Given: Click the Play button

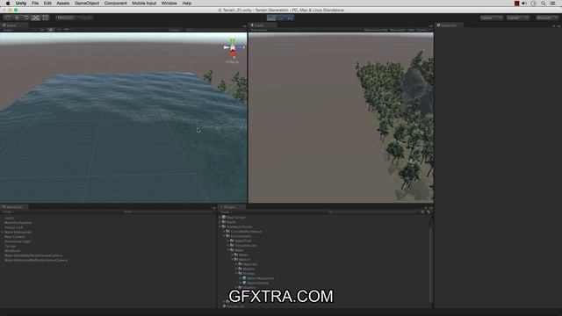Looking at the screenshot, I should click(271, 18).
